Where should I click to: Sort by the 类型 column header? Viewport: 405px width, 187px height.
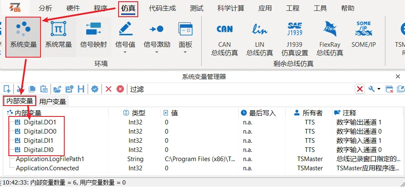[135, 113]
